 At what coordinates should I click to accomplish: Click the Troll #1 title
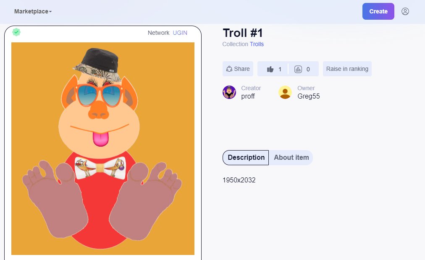pyautogui.click(x=243, y=33)
